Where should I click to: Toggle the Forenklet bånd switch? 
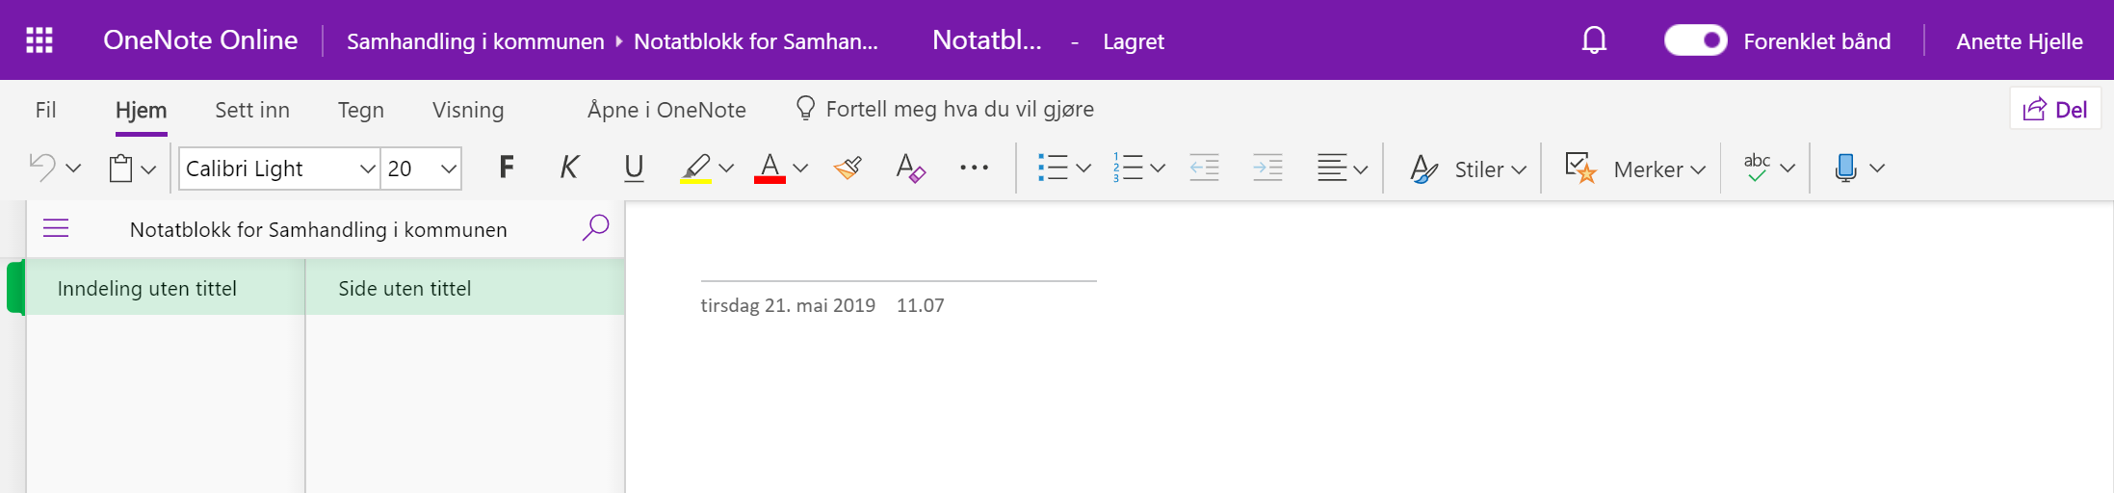click(1696, 40)
